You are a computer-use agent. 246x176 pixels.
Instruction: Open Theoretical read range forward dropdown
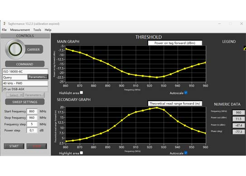(x=175, y=103)
